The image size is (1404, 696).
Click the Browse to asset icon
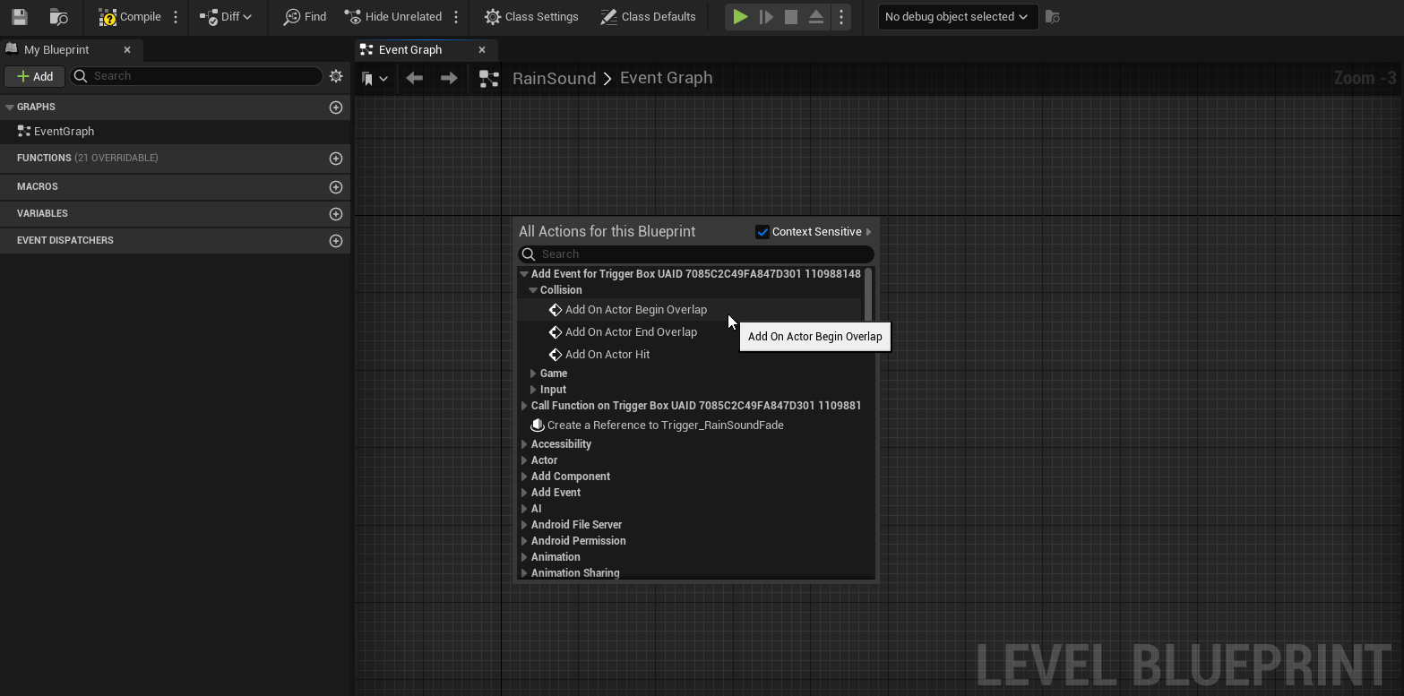[x=58, y=16]
